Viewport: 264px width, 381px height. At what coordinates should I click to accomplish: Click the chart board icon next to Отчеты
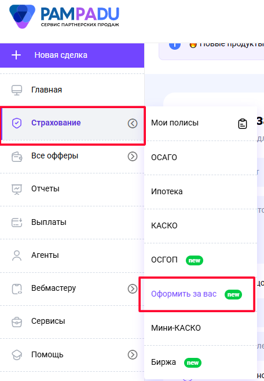[17, 189]
